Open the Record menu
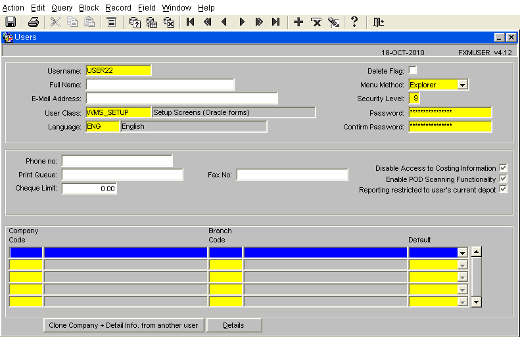Viewport: 520px width, 337px height. pos(118,8)
